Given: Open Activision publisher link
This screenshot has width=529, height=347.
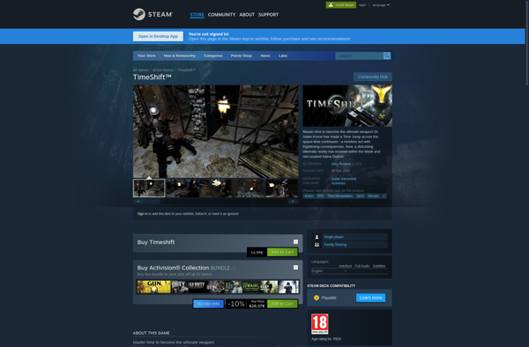Looking at the screenshot, I should point(338,183).
